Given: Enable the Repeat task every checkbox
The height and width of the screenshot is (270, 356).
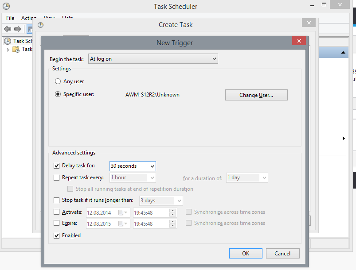Looking at the screenshot, I should [56, 177].
